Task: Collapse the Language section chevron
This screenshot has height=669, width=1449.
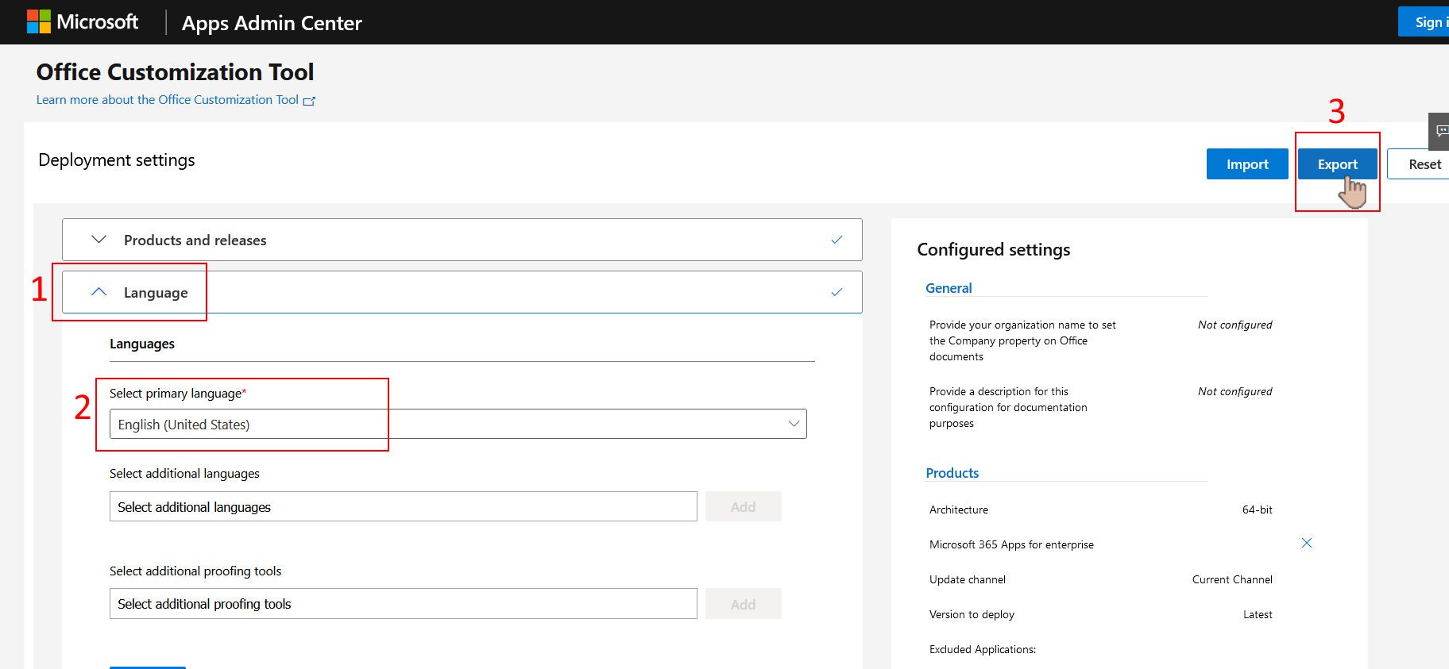Action: point(99,292)
